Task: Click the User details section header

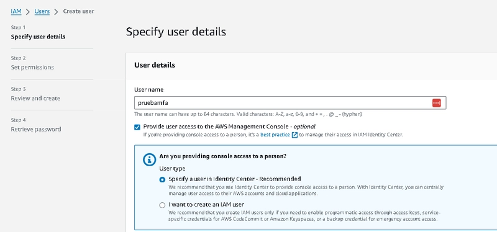Action: [155, 65]
